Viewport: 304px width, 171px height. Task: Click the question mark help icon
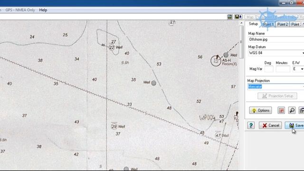click(251, 125)
